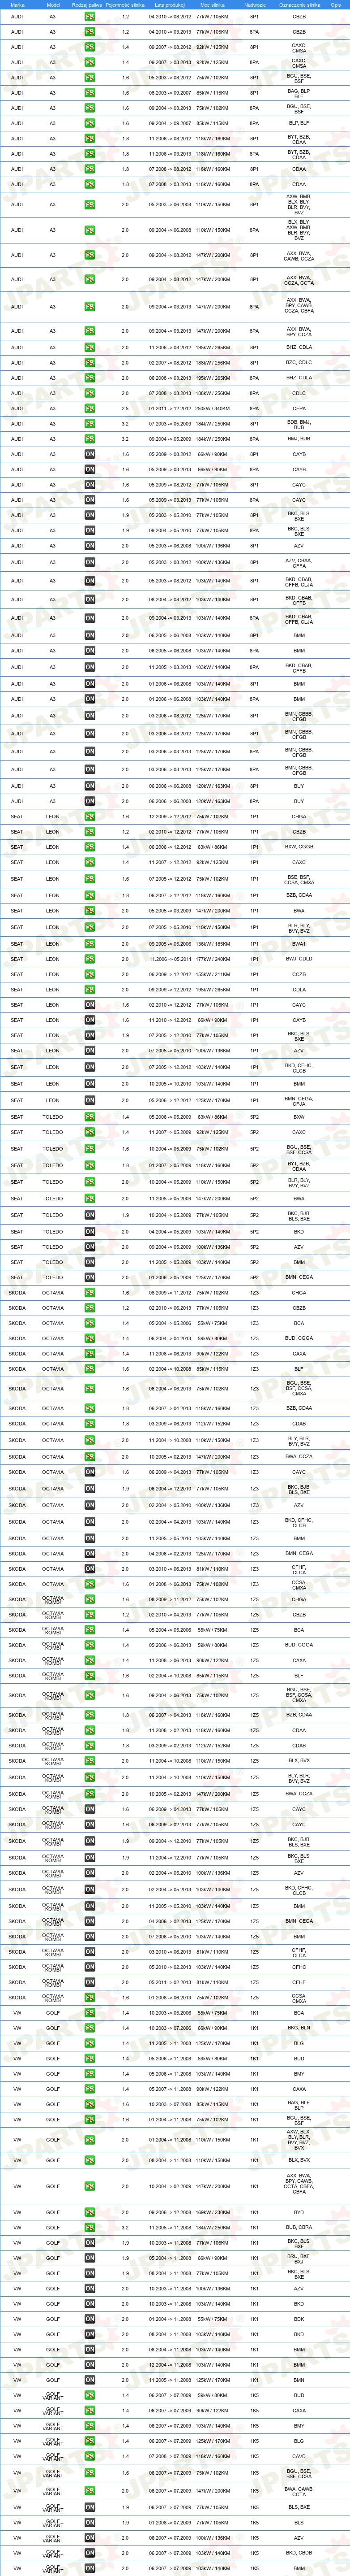The width and height of the screenshot is (350, 2576).
Task: Click petrol icon in Seat Leon BWJ, CDLD row
Action: tap(90, 959)
